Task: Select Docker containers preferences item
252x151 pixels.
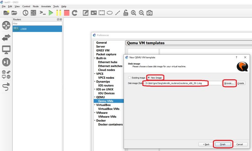Action: click(111, 124)
